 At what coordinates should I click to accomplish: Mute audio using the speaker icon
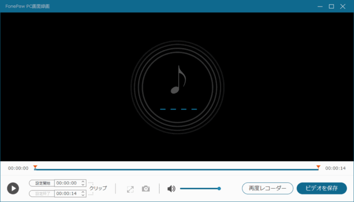(171, 189)
